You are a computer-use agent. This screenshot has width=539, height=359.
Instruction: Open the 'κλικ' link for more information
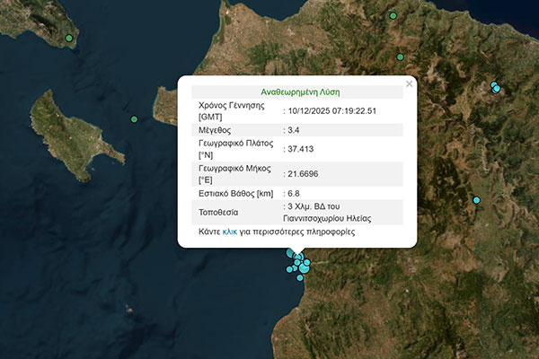click(230, 232)
